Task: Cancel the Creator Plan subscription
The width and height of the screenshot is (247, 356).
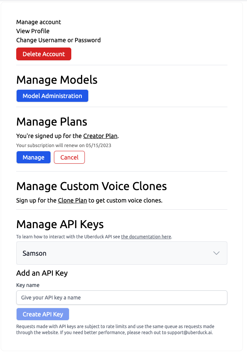Action: 69,157
